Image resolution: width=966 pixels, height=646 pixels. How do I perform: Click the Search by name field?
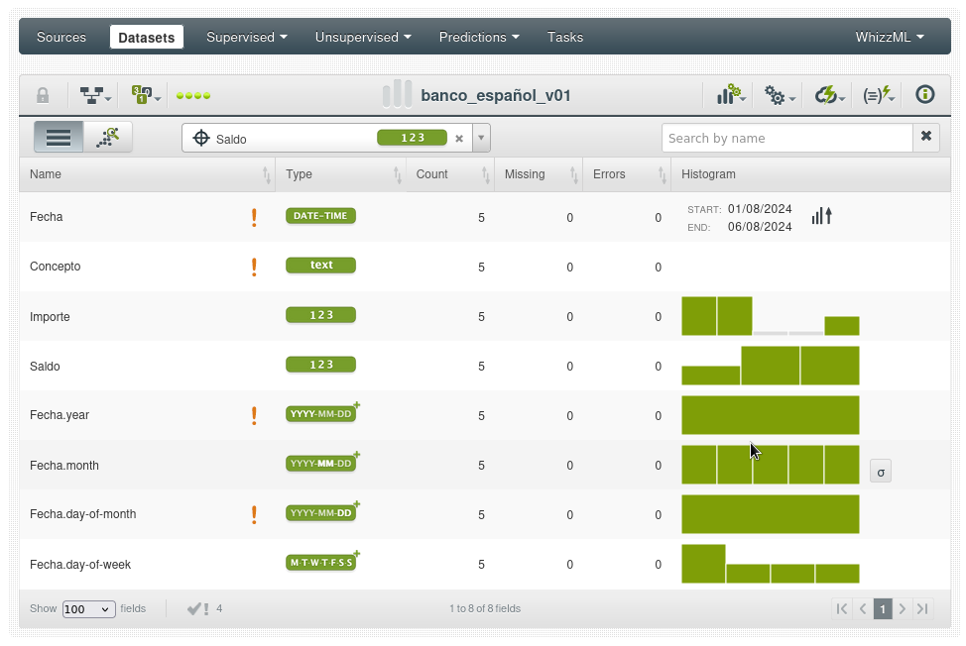786,138
